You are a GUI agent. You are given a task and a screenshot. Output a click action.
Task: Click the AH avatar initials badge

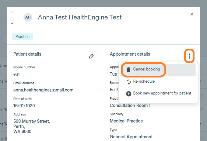28,17
